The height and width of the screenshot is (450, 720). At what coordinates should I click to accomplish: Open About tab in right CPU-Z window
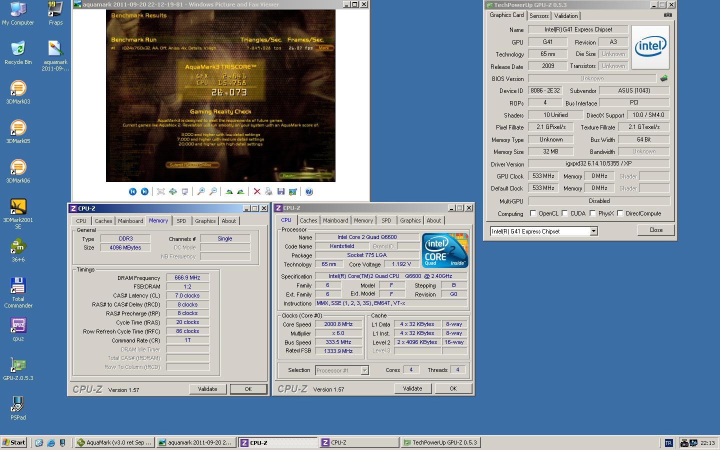click(x=434, y=220)
